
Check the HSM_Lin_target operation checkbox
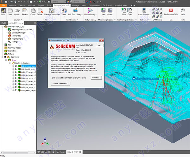(x=16, y=75)
